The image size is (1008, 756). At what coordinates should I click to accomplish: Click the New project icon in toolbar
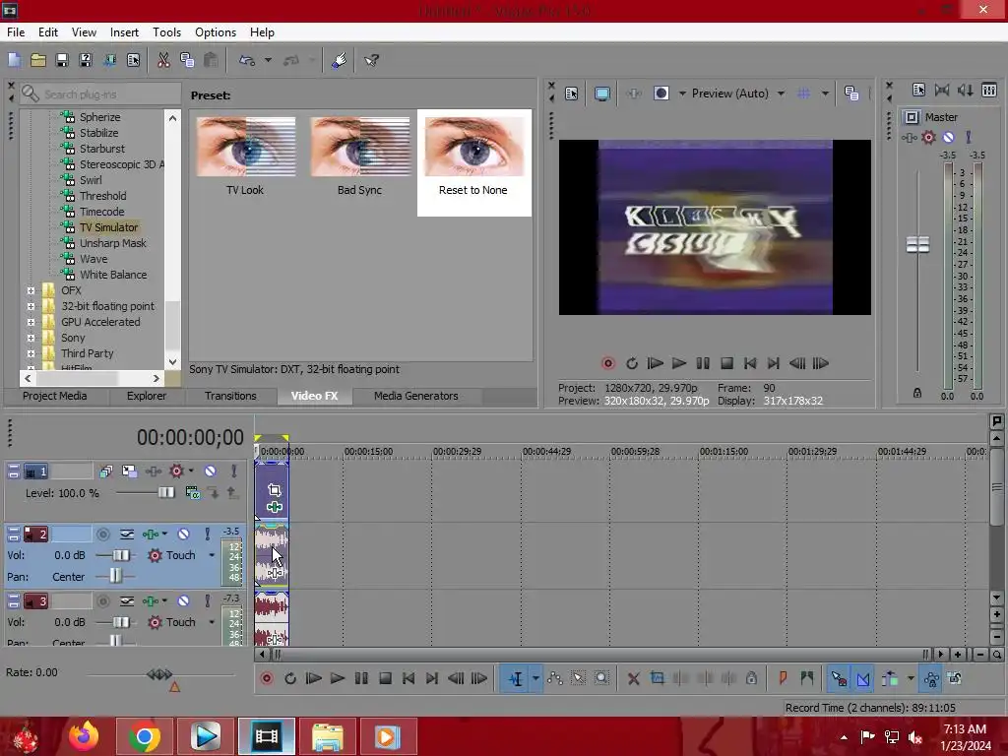click(x=14, y=60)
